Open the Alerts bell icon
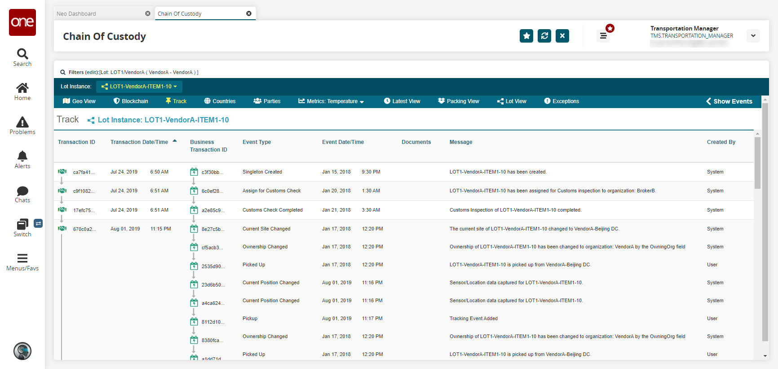This screenshot has width=778, height=369. [22, 156]
